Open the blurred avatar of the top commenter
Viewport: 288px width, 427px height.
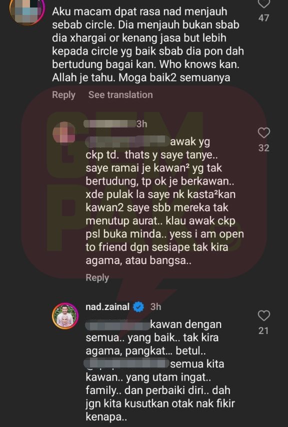pos(26,11)
